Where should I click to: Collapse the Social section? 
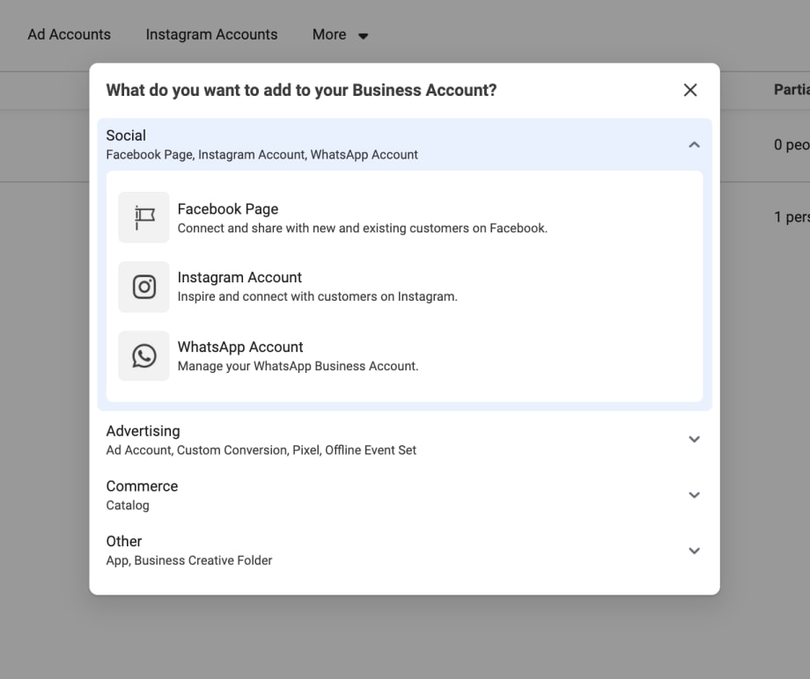pos(695,142)
